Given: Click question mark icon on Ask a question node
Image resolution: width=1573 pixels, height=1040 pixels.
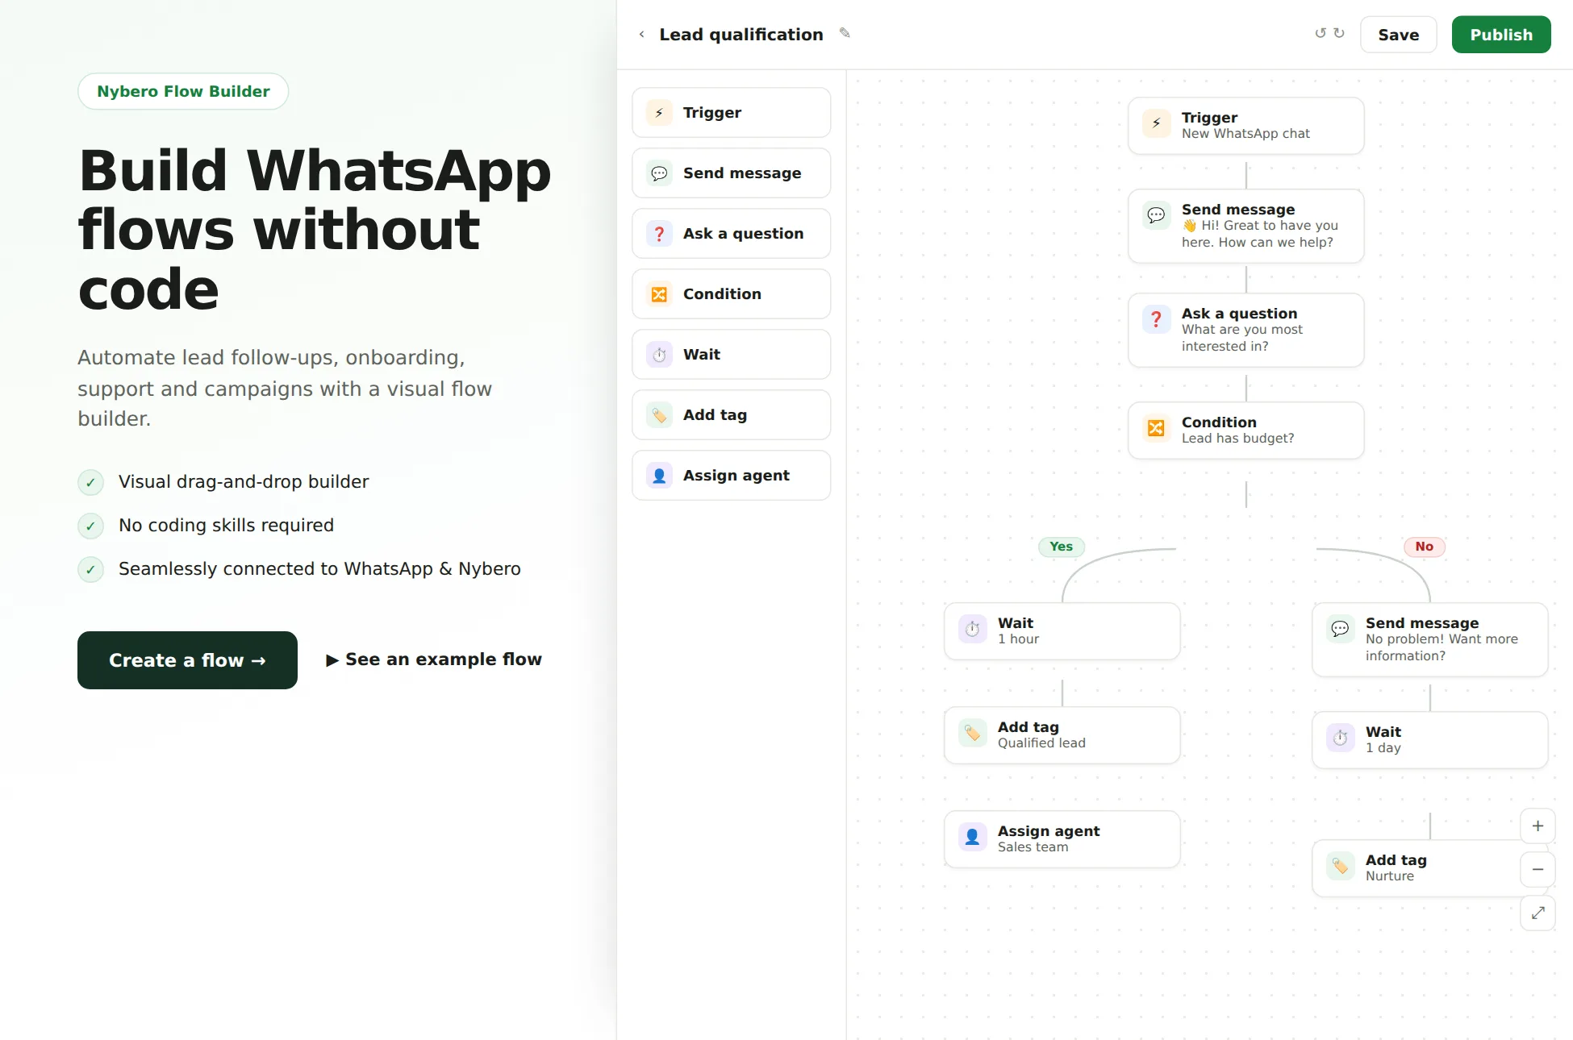Looking at the screenshot, I should tap(1156, 319).
